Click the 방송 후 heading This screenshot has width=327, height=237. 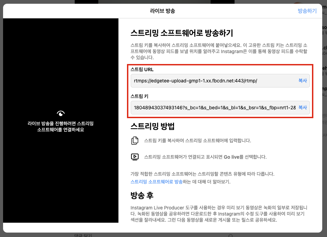point(142,195)
